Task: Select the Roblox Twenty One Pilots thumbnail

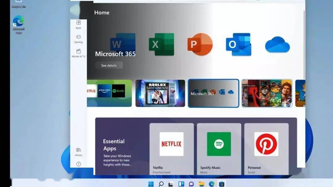Action: [160, 93]
